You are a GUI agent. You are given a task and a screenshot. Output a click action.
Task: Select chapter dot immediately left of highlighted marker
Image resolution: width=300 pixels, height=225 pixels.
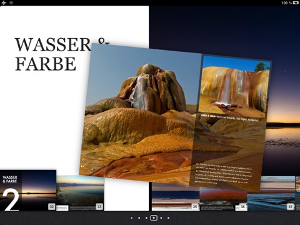(146, 218)
